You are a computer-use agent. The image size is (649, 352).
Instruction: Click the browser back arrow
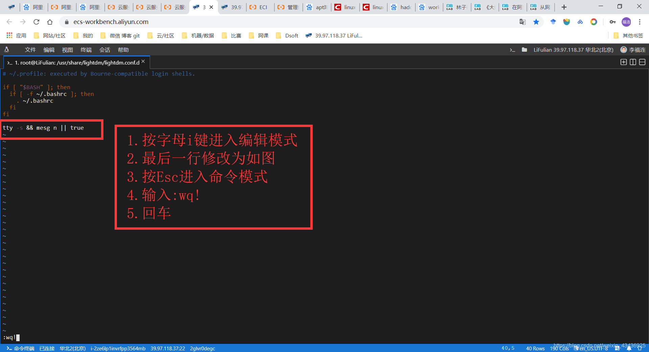click(x=9, y=22)
